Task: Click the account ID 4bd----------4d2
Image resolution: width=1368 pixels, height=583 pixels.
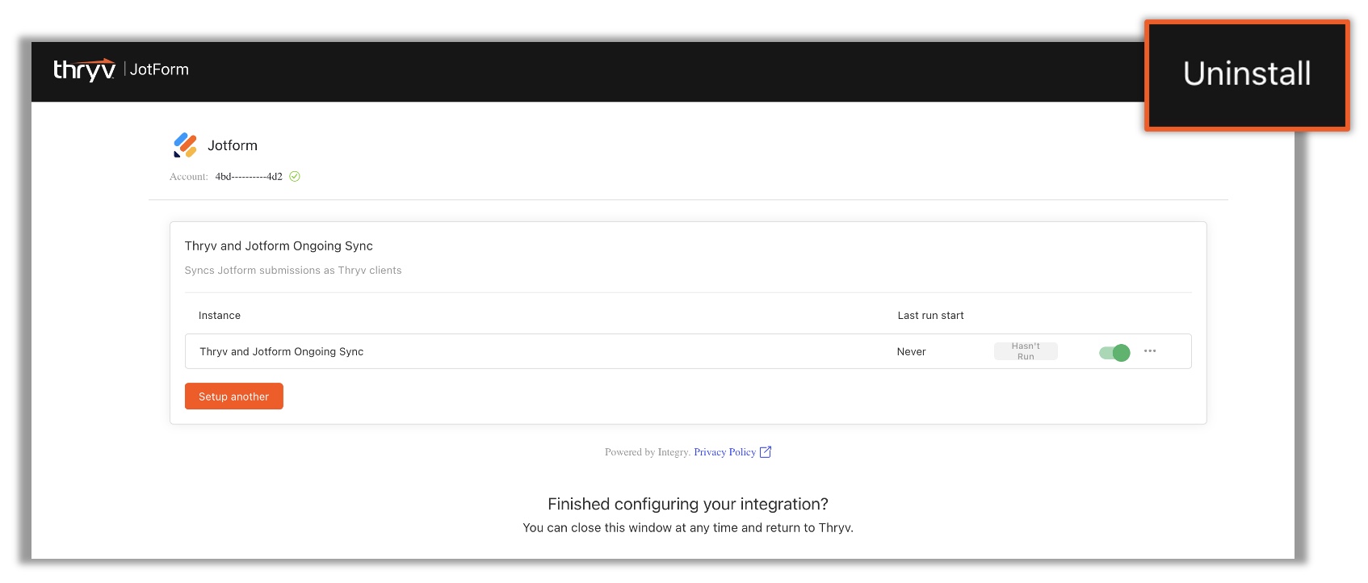Action: click(x=249, y=177)
